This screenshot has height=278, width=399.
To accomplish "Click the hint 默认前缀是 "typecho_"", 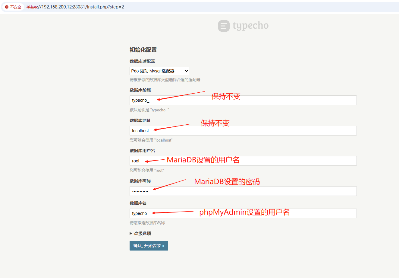I will (149, 110).
